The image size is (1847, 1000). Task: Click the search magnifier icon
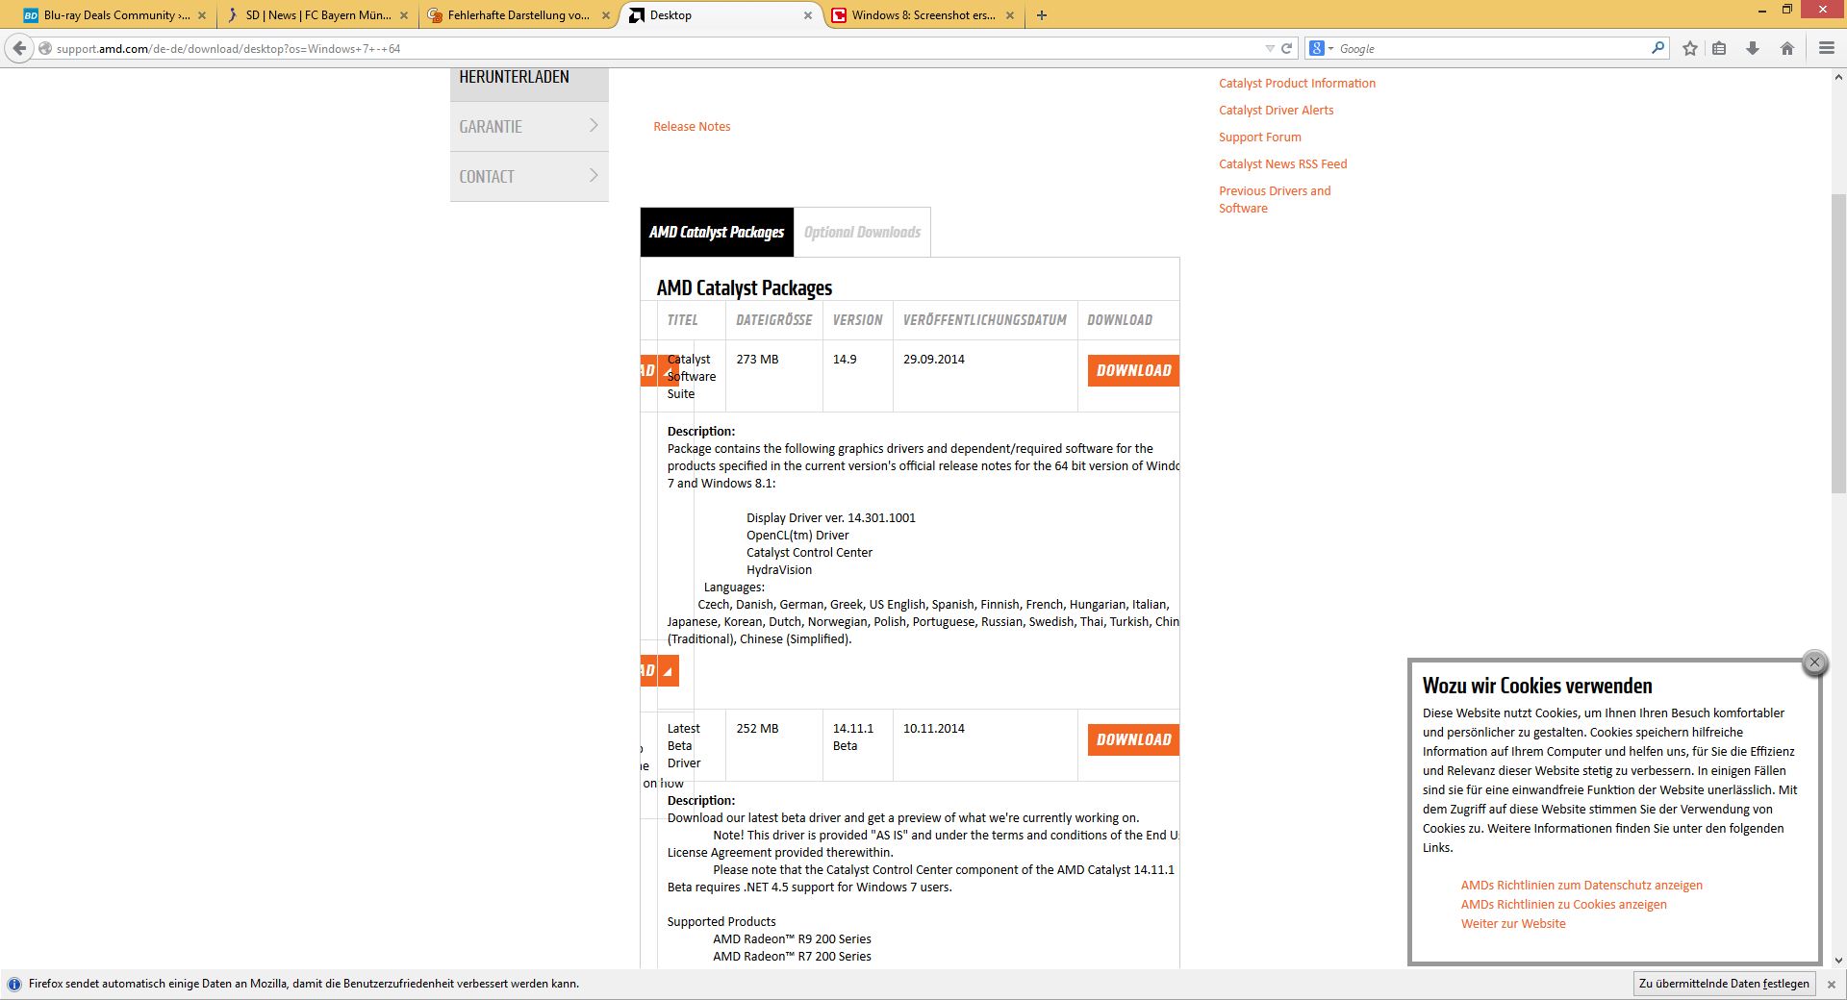coord(1657,47)
